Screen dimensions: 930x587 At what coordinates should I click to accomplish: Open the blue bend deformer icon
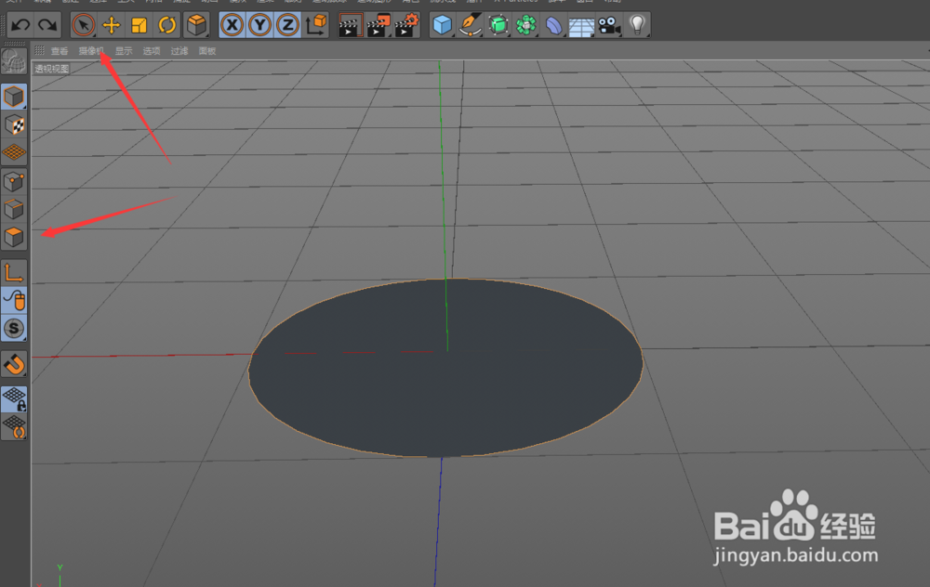point(553,25)
